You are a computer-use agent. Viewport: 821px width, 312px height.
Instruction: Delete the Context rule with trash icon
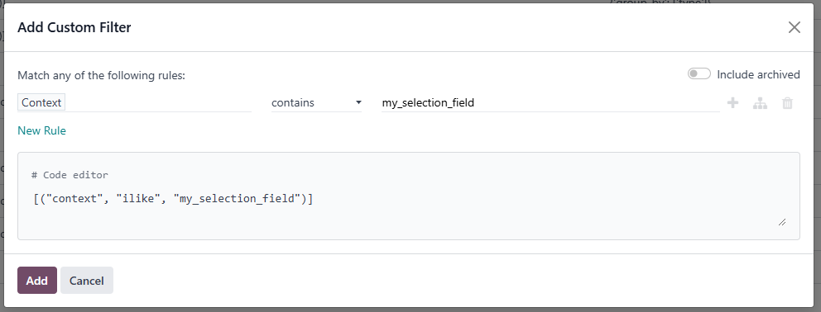point(787,103)
